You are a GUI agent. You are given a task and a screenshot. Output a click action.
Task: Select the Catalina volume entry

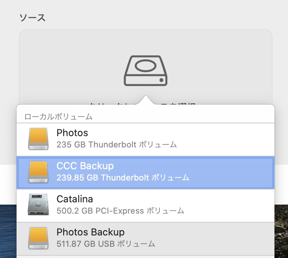(x=146, y=206)
